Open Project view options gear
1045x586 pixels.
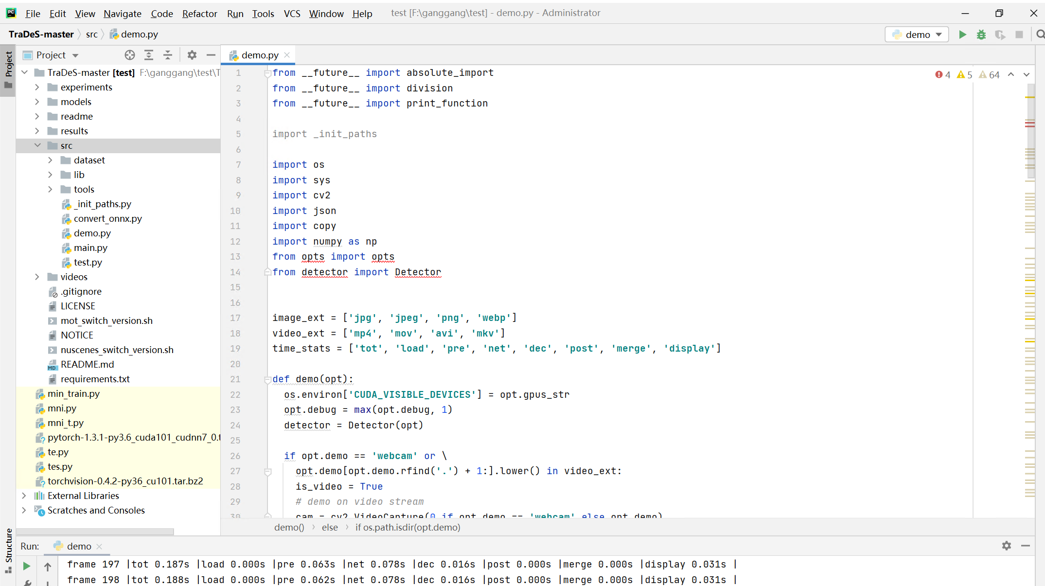coord(192,55)
